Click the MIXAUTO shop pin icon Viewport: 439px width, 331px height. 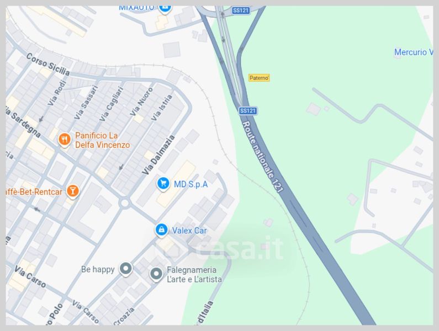click(165, 8)
